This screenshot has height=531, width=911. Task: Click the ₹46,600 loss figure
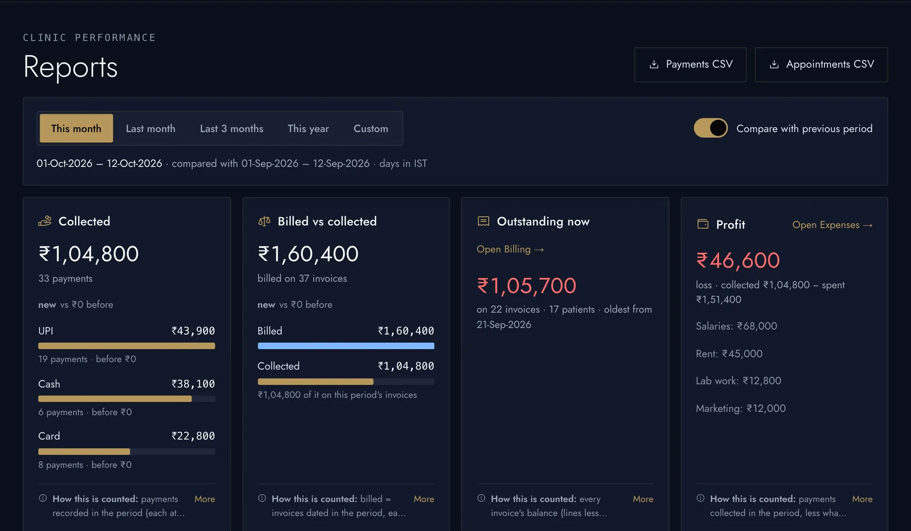click(738, 260)
